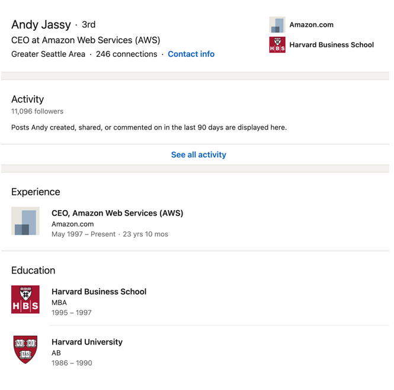Click See all activity
Image resolution: width=394 pixels, height=390 pixels.
coord(198,154)
